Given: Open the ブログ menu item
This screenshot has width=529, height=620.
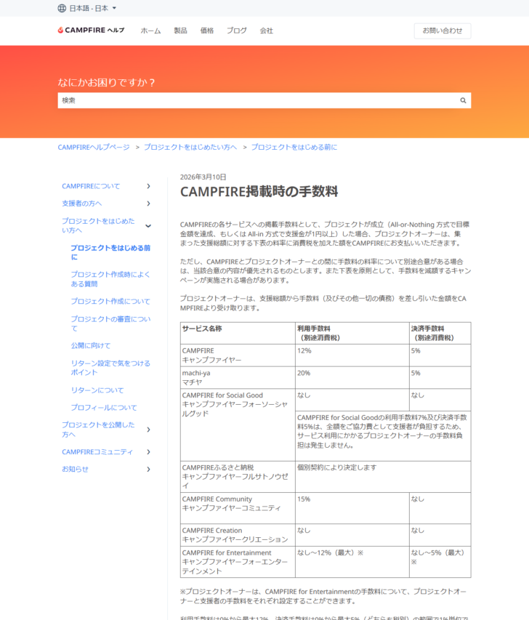Looking at the screenshot, I should (236, 31).
